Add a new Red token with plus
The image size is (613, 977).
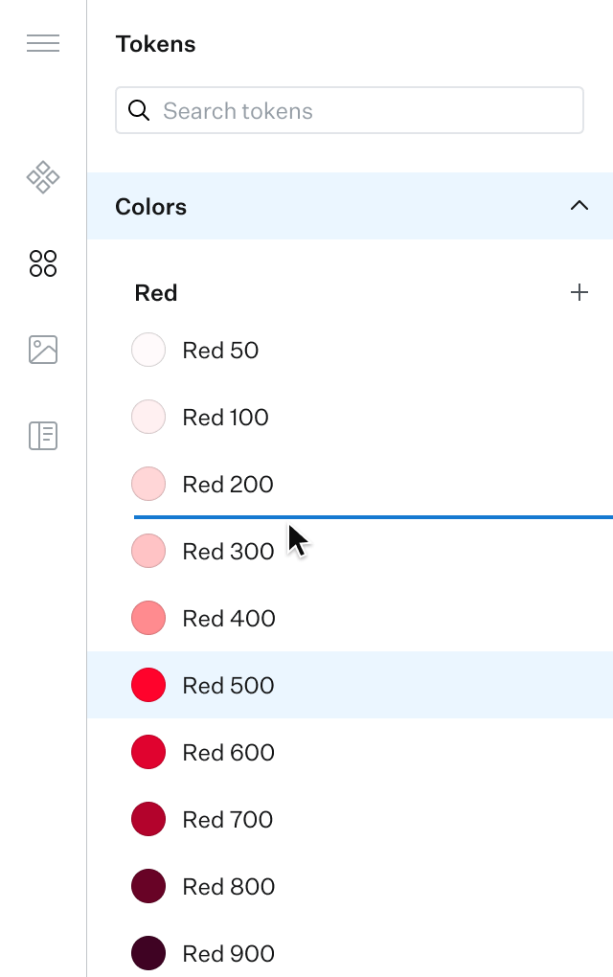click(x=579, y=293)
